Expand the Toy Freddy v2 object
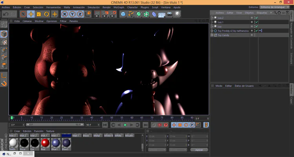 coord(212,31)
